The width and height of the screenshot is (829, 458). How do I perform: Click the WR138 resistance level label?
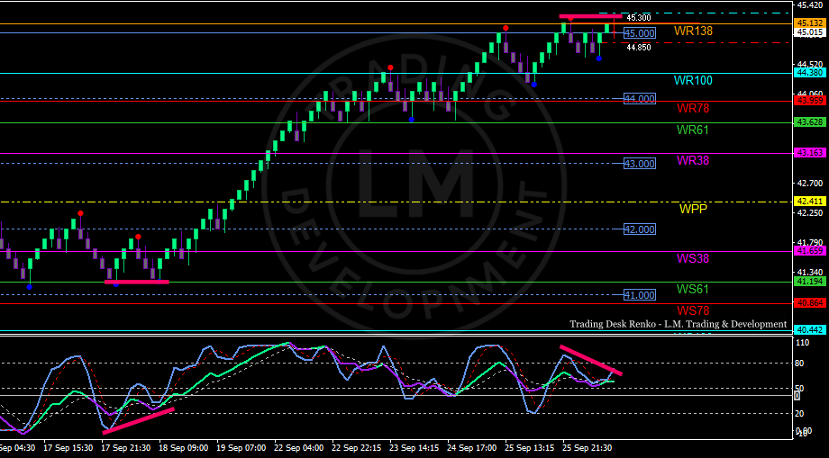692,31
